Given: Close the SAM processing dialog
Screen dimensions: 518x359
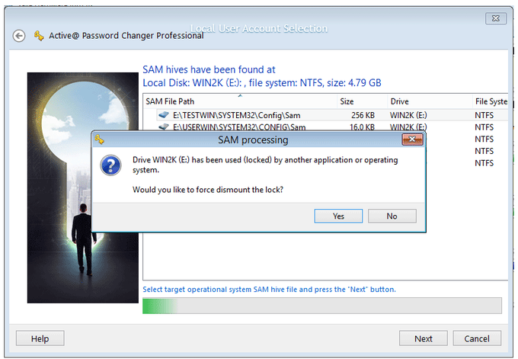Looking at the screenshot, I should tap(412, 139).
